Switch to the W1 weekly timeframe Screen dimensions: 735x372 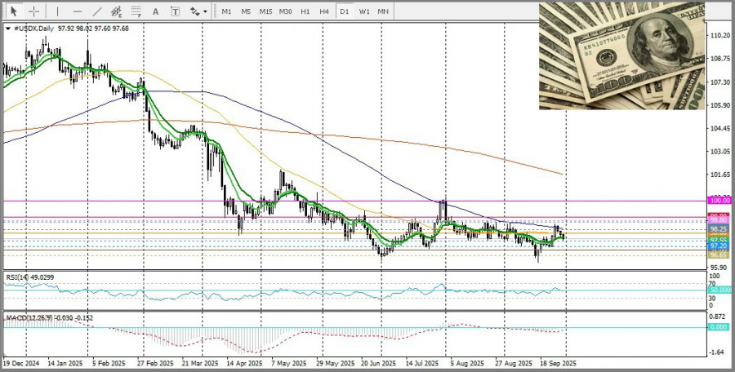[363, 11]
